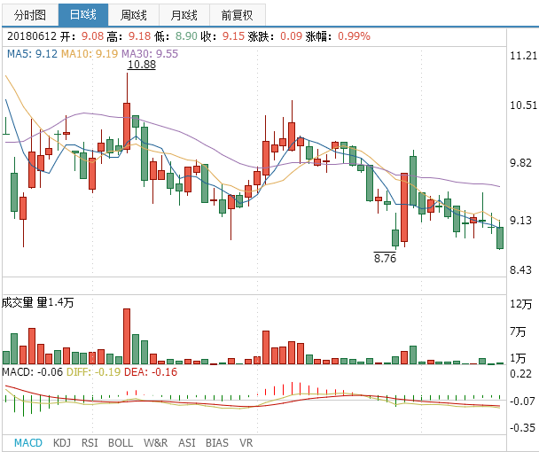Viewport: 539px width, 452px height.
Task: Click the 9.82 price axis label
Action: tap(520, 162)
